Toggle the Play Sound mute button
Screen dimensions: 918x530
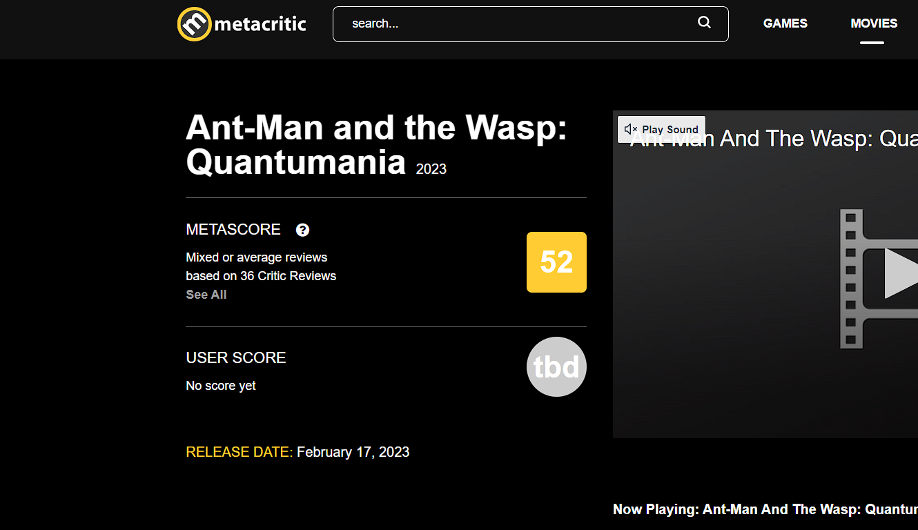point(661,129)
